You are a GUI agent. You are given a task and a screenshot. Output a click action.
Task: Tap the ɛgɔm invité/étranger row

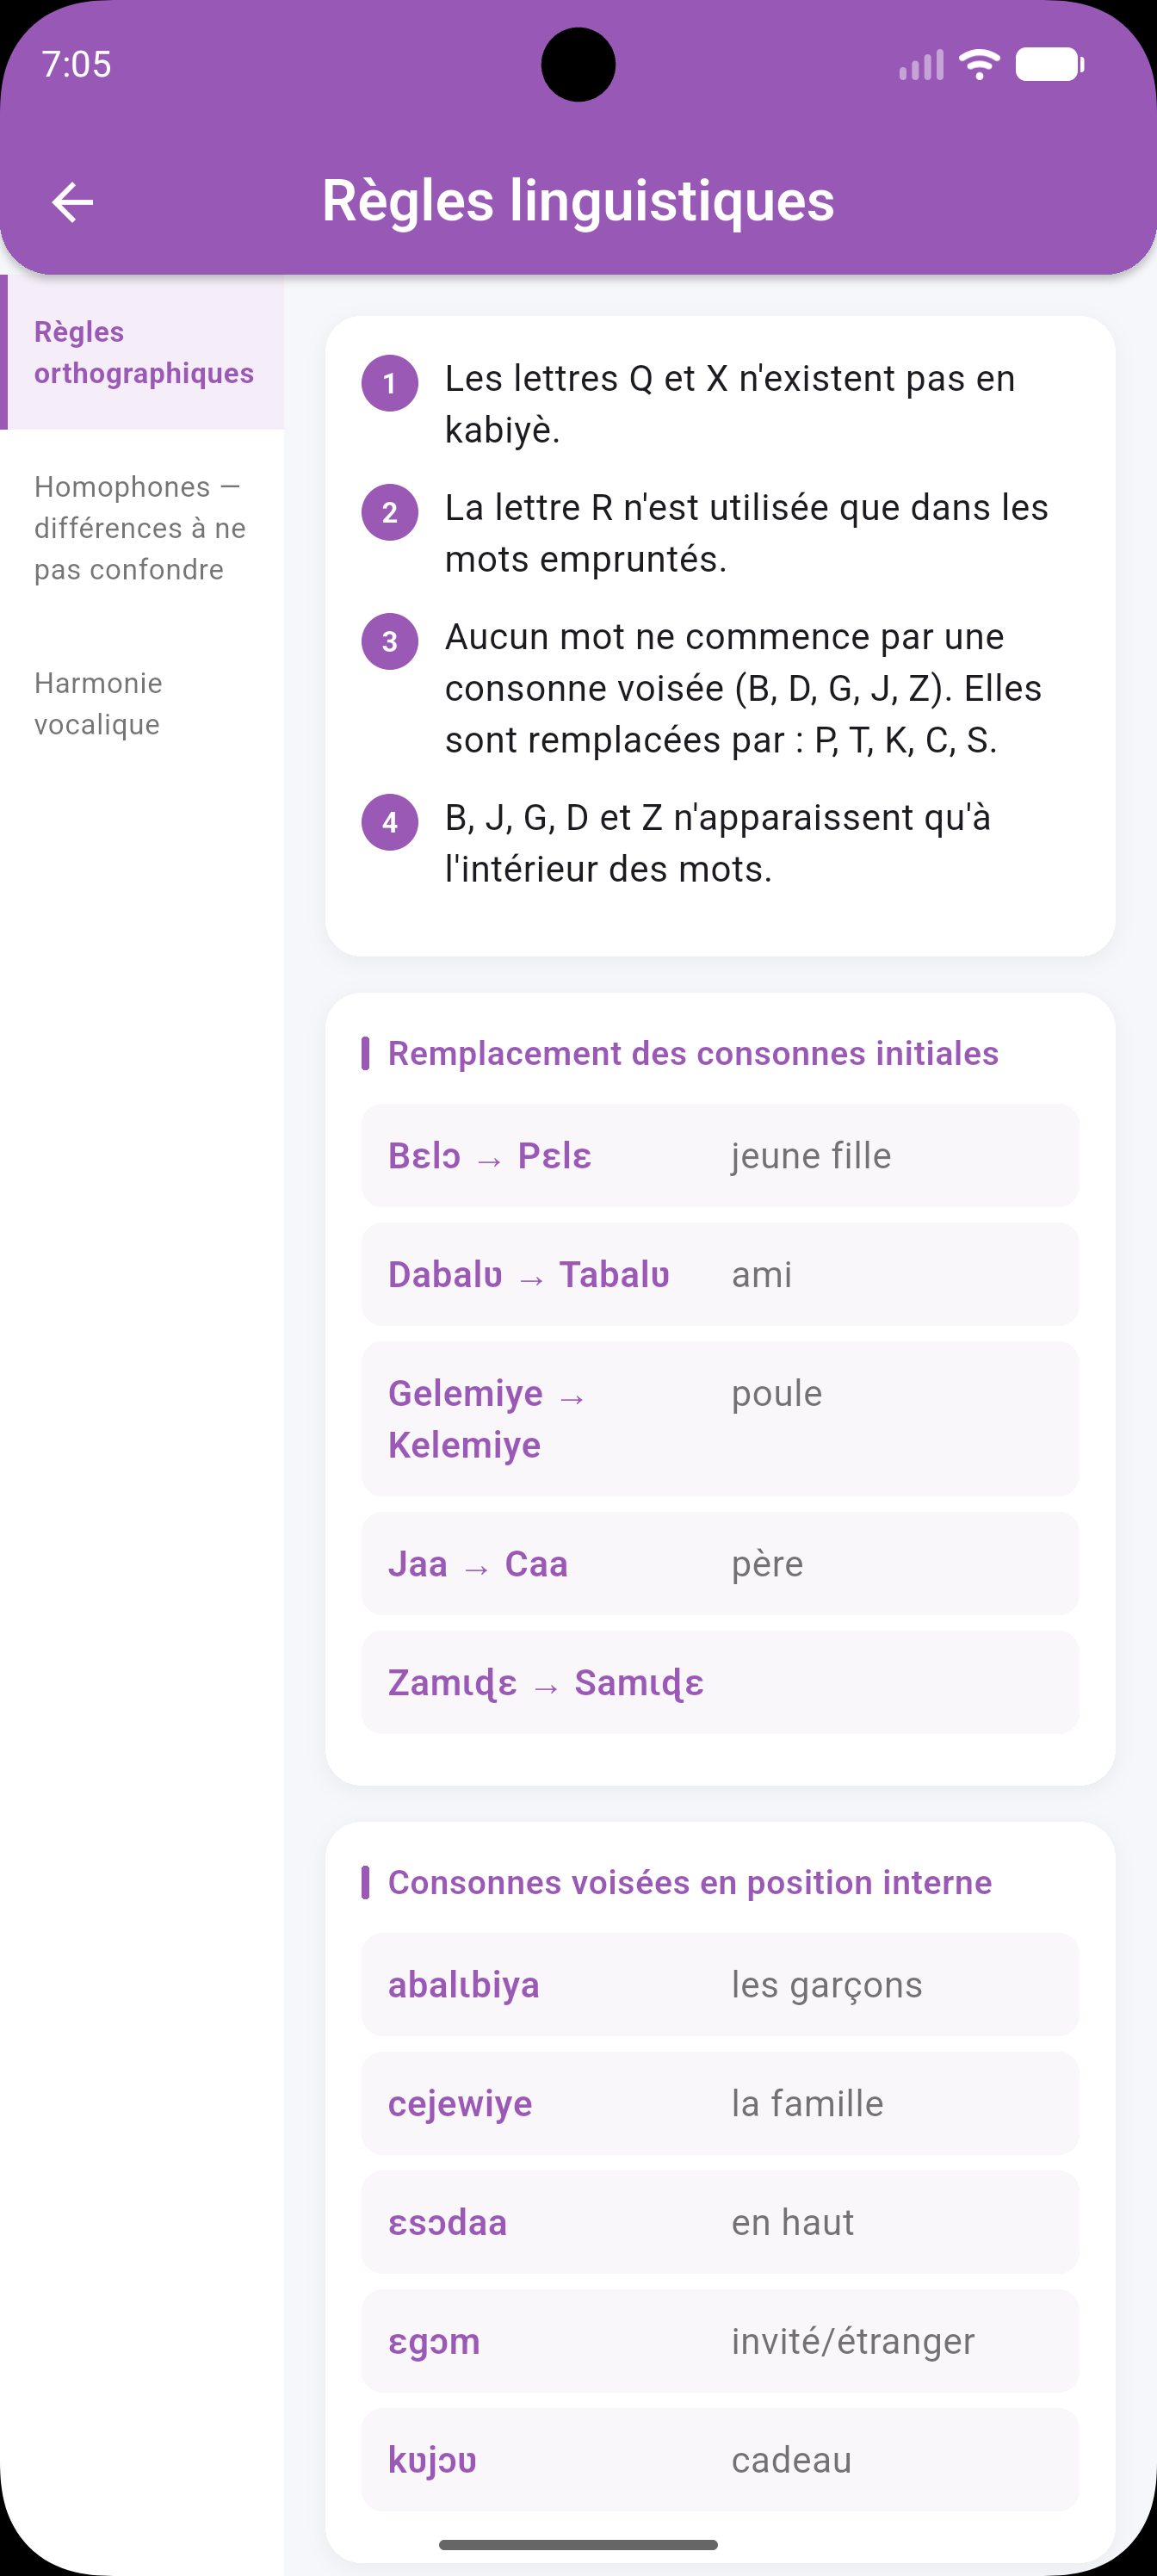click(x=720, y=2341)
